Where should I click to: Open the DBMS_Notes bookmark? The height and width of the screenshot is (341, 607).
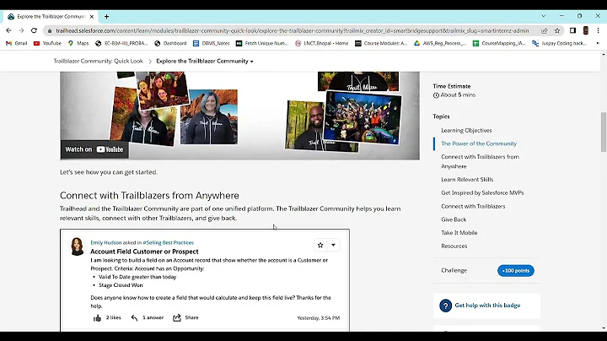click(x=212, y=43)
